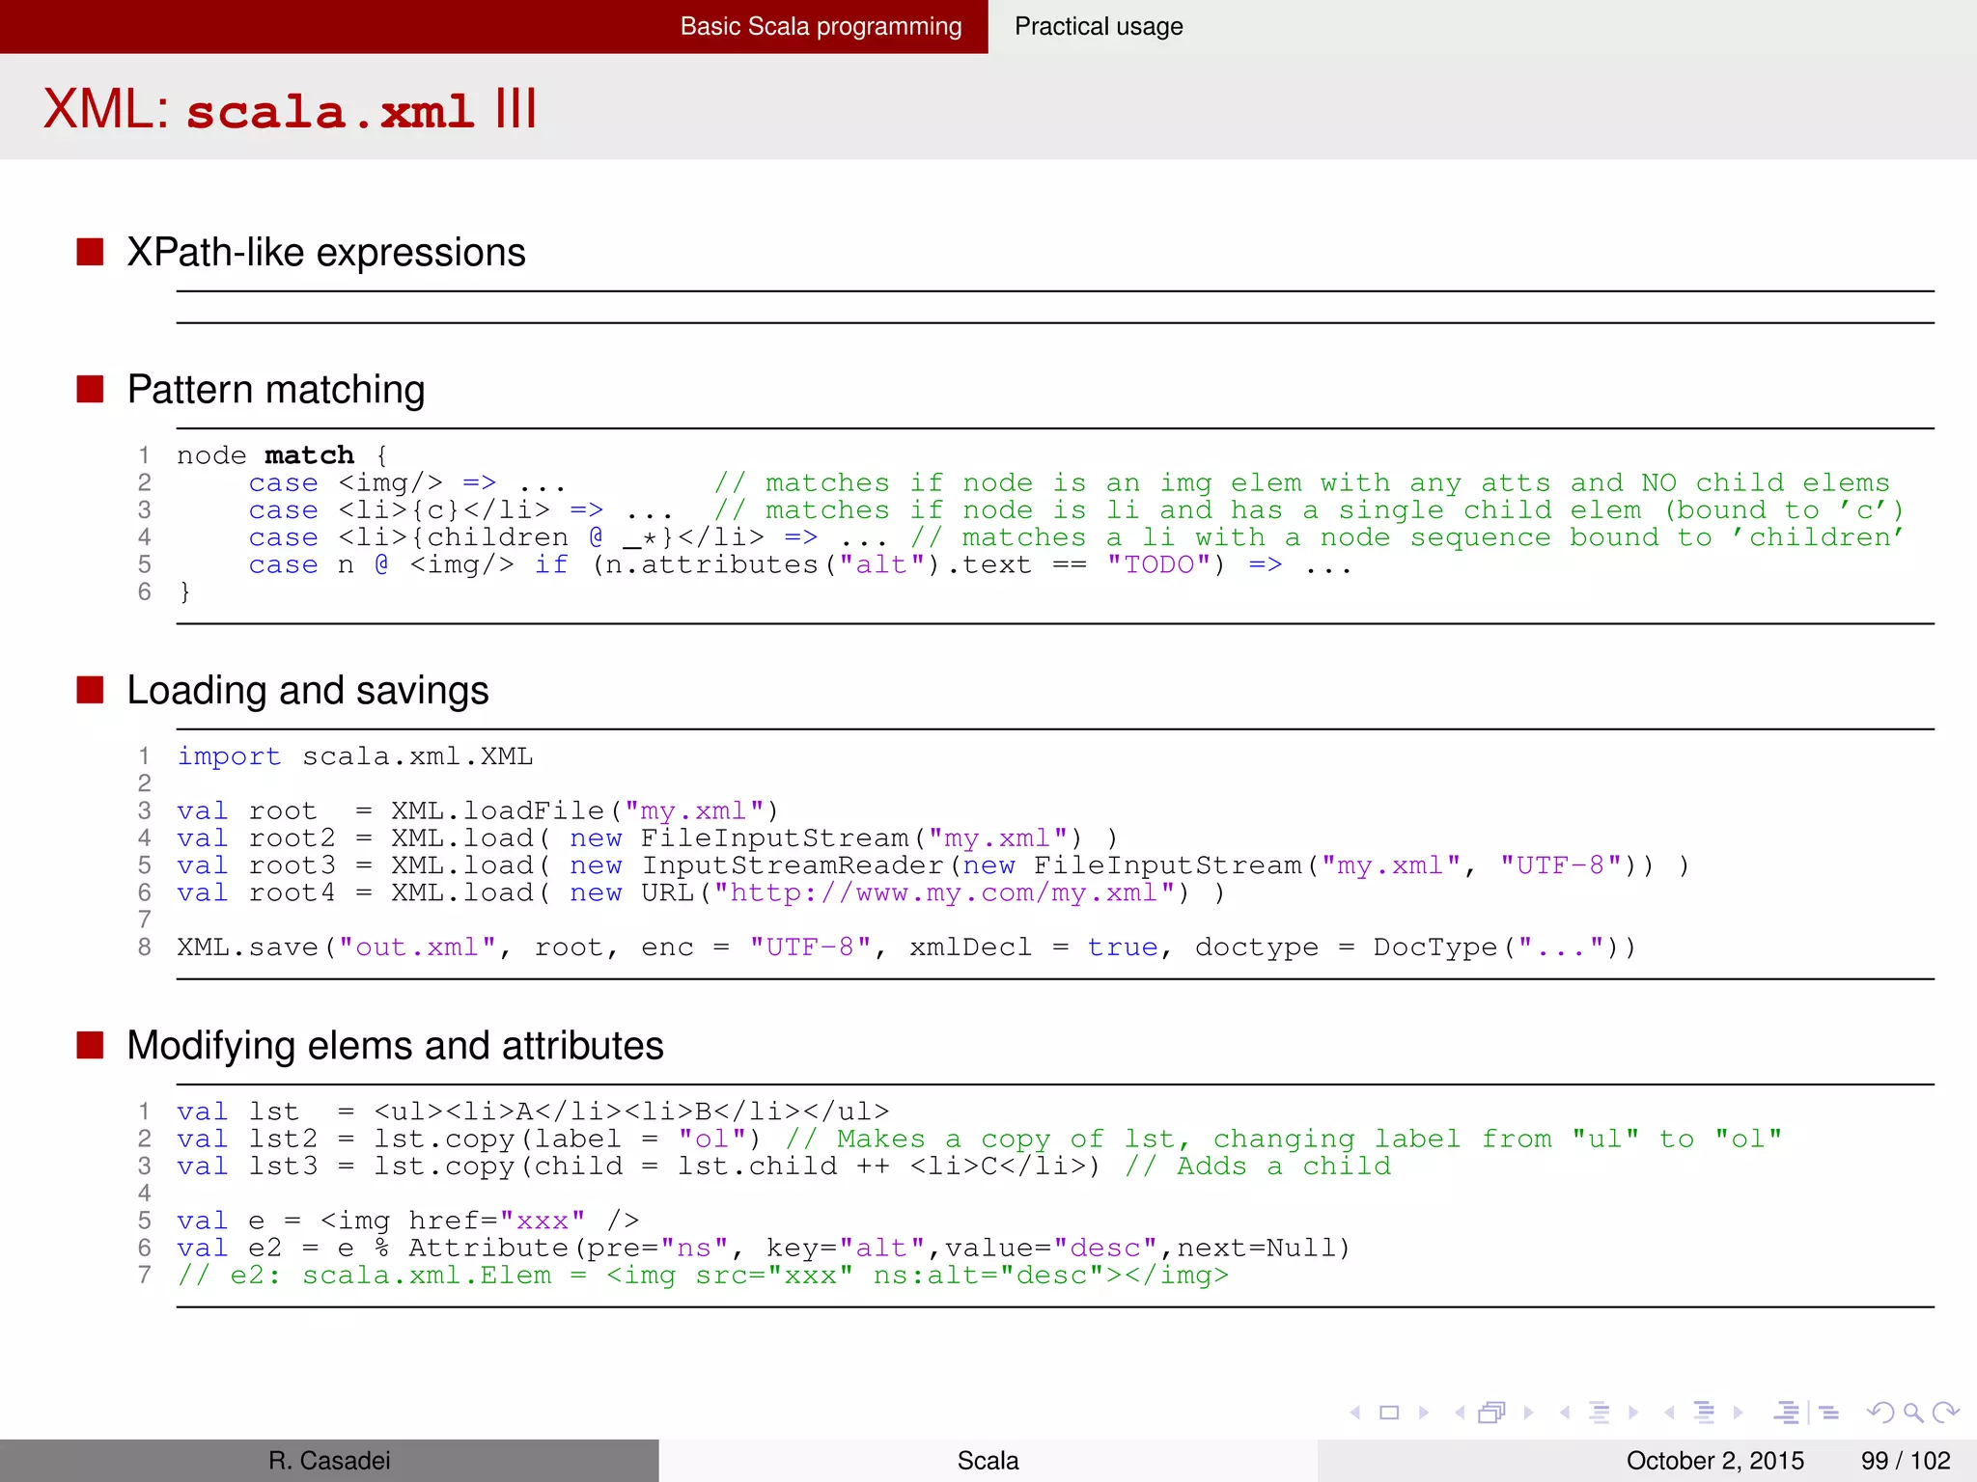Select the Modifying elems and attributes heading
Screen dimensions: 1977x1482
(395, 1046)
